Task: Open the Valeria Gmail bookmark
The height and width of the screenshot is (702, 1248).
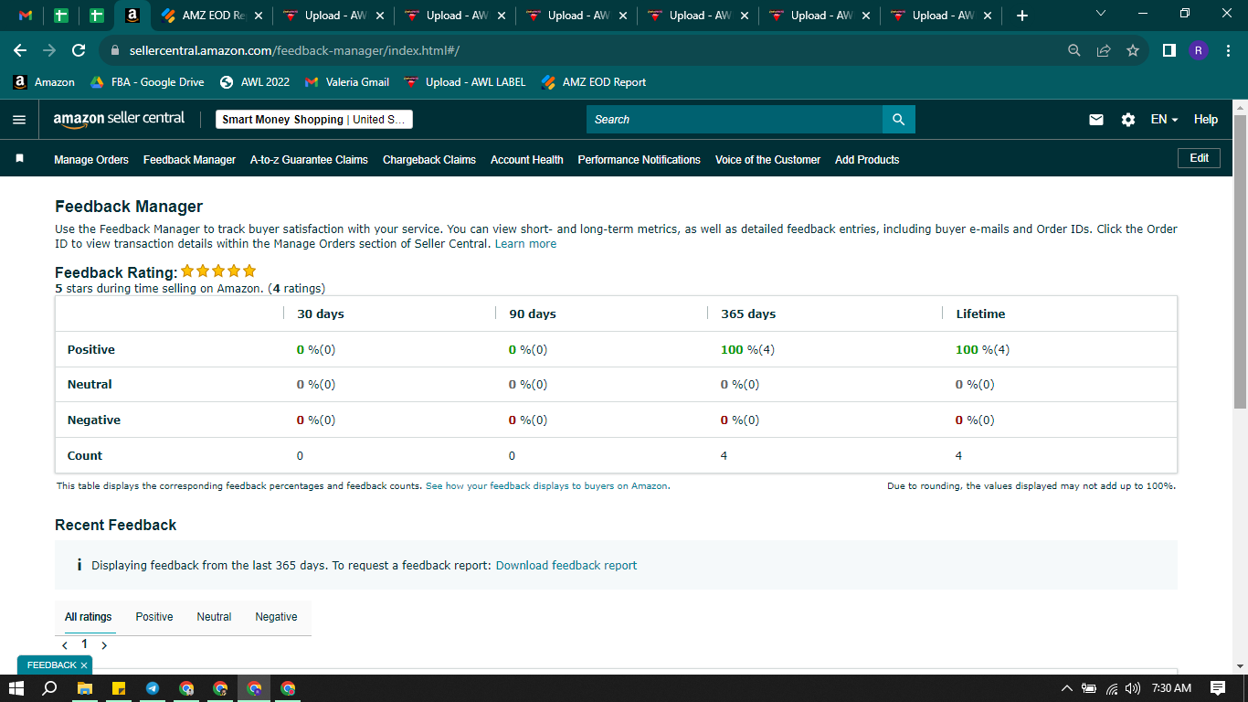Action: (346, 82)
